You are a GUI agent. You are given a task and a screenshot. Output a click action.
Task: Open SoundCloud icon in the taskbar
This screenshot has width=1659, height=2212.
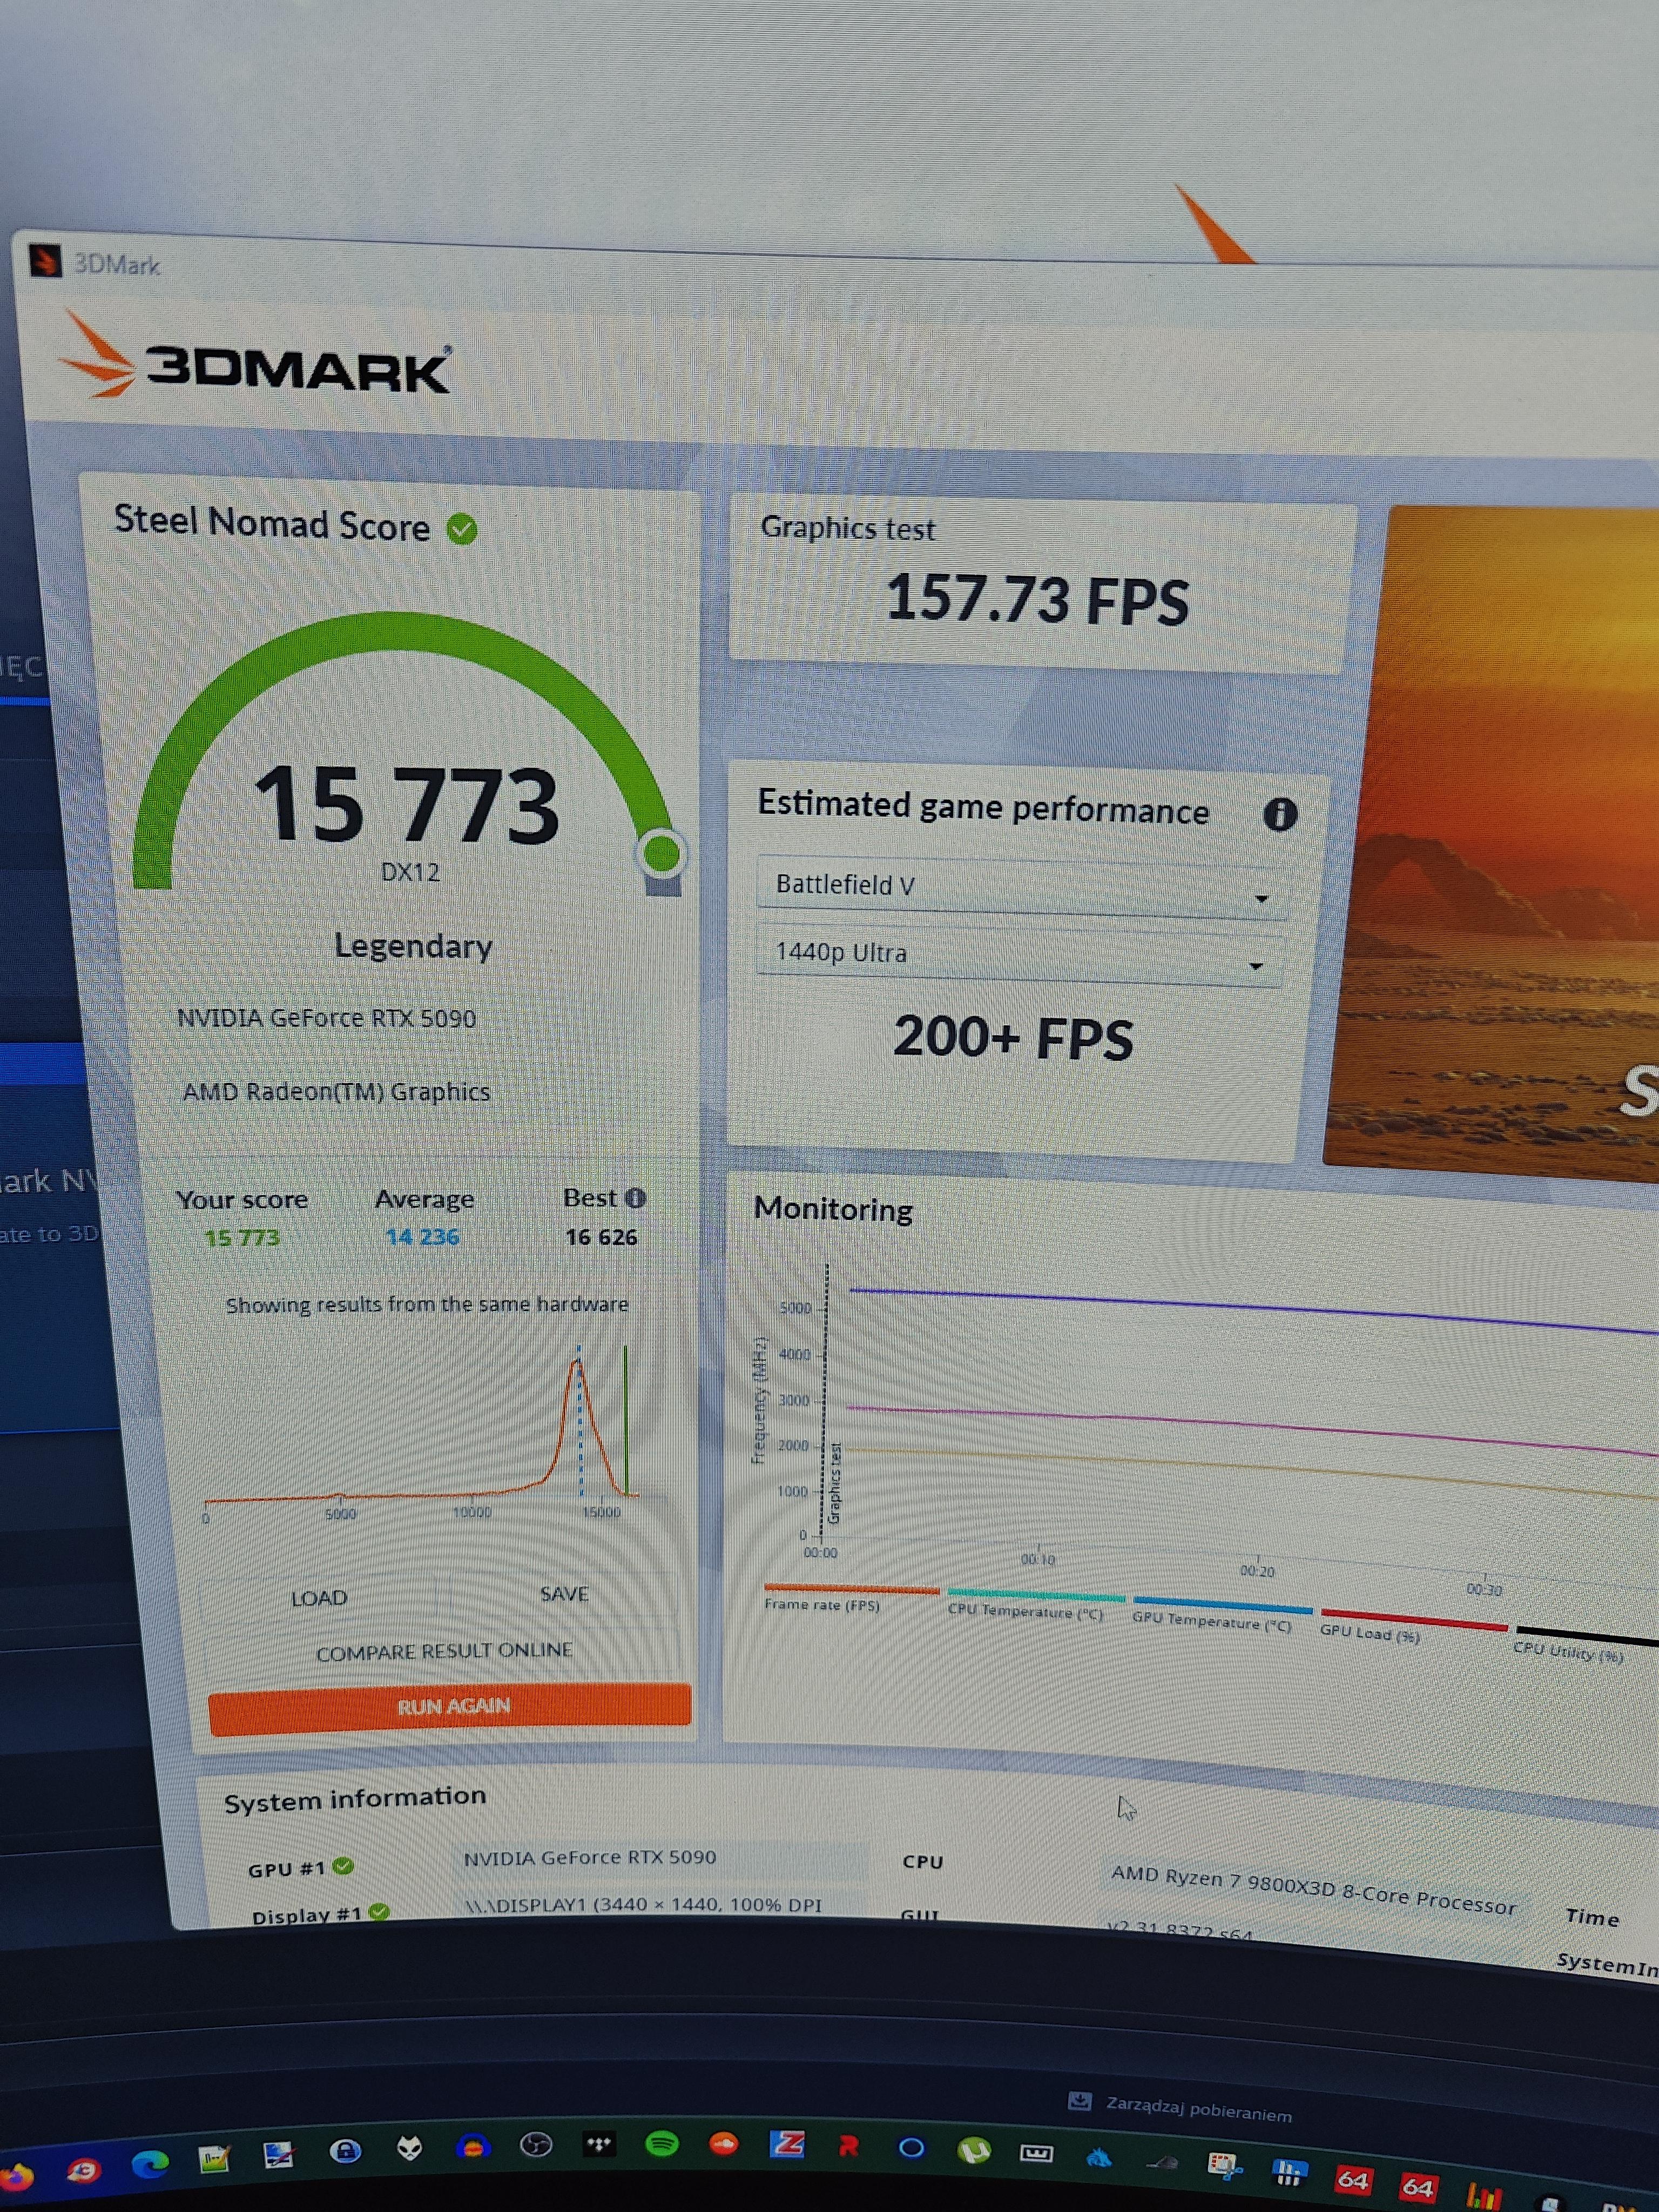pos(724,2143)
